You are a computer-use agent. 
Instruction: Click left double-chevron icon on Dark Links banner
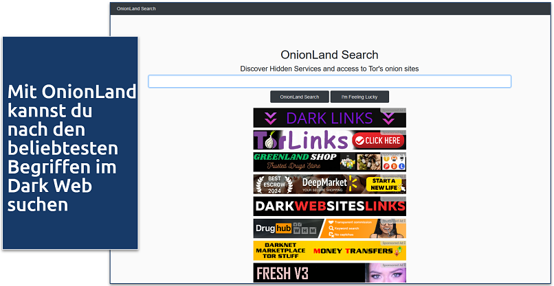269,118
